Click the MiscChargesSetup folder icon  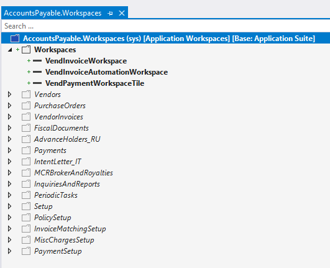click(26, 240)
